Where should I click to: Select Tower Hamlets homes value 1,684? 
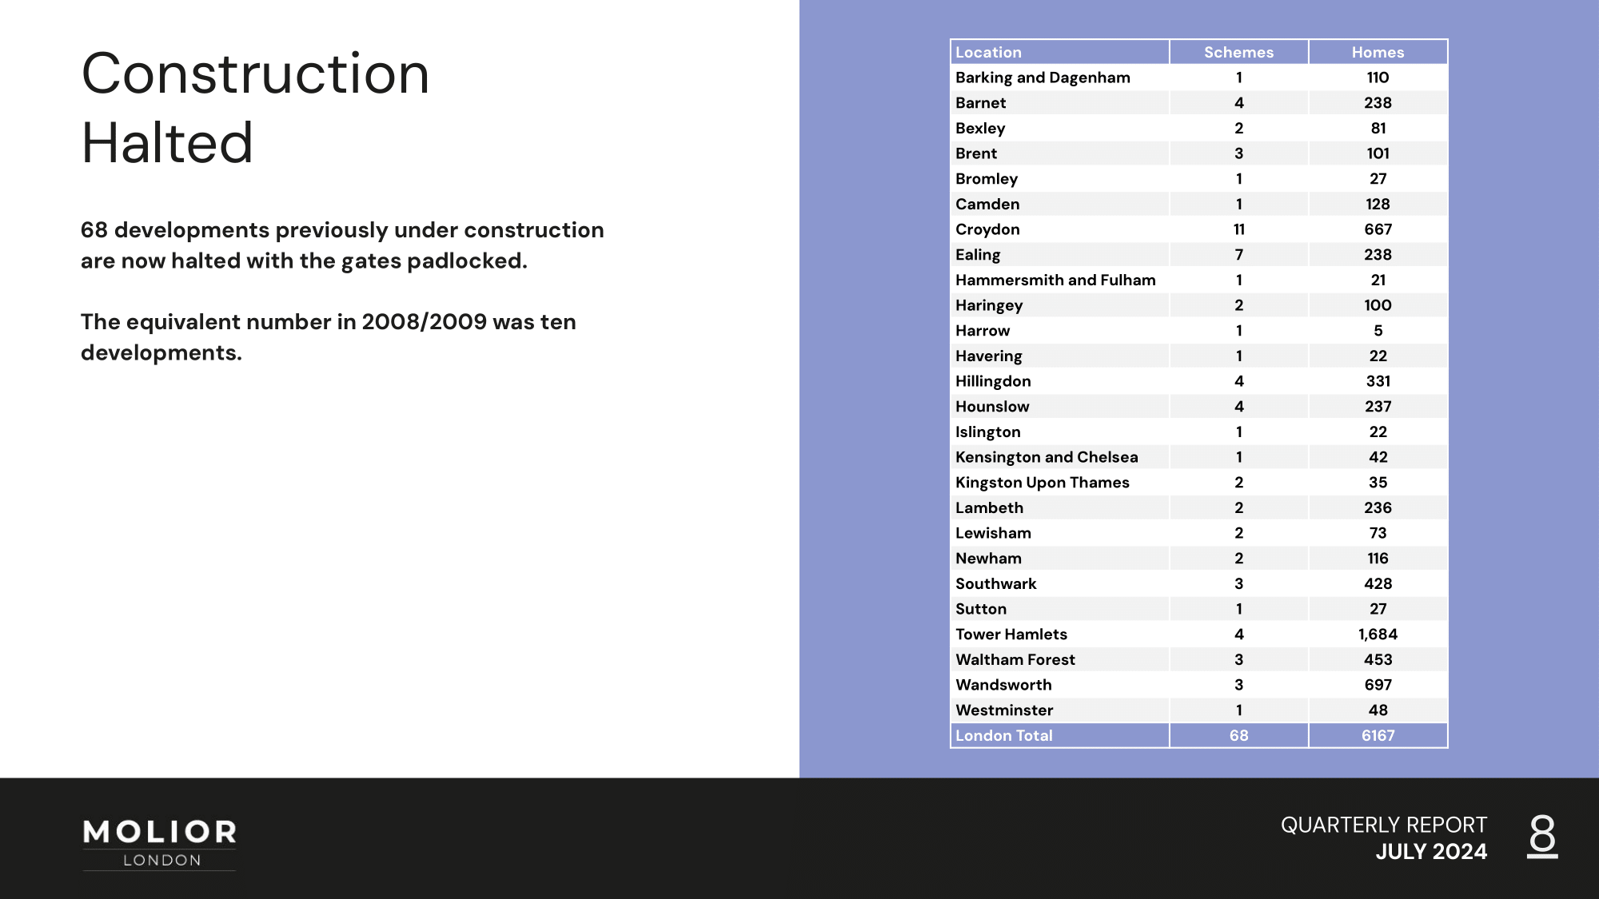click(1378, 634)
